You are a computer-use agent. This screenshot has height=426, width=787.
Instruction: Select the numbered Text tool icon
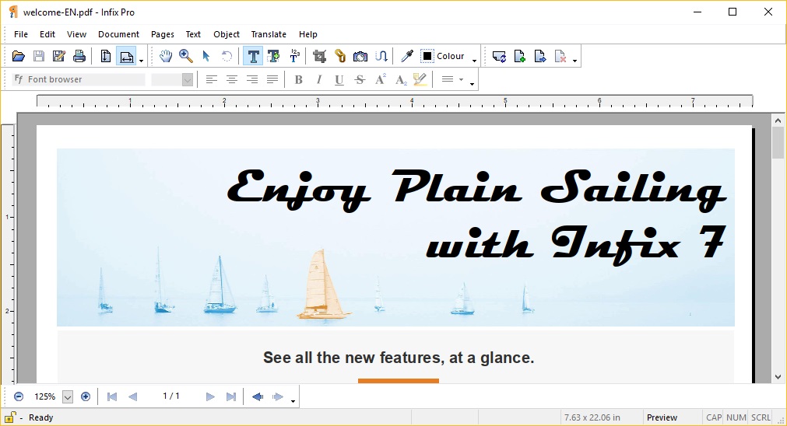[x=294, y=56]
